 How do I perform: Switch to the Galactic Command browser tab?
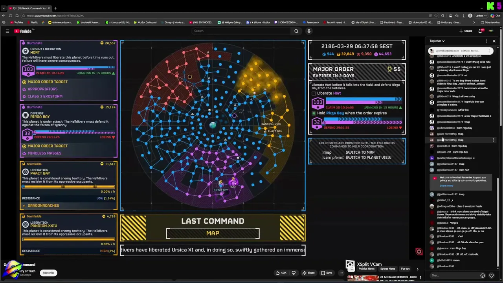pos(29,8)
